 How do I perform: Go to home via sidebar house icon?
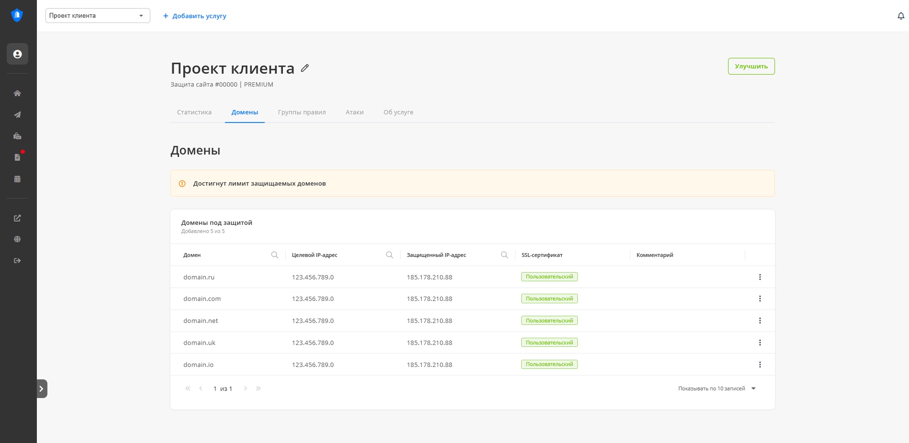pyautogui.click(x=17, y=93)
